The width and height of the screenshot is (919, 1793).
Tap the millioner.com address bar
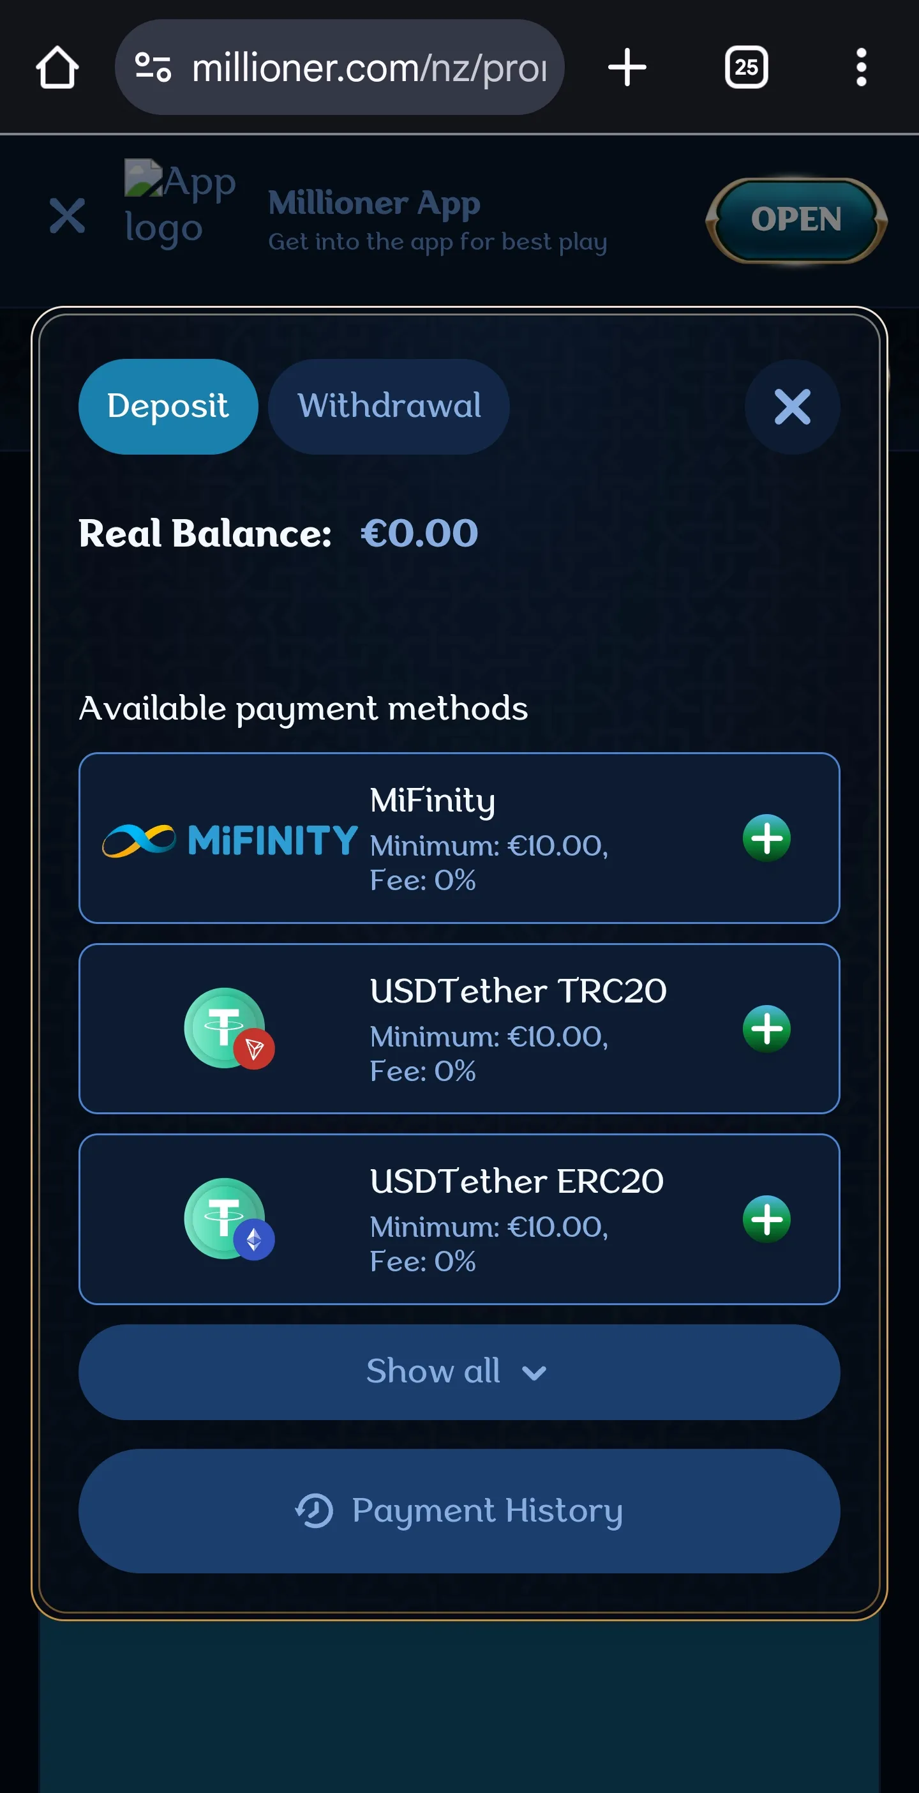tap(369, 68)
